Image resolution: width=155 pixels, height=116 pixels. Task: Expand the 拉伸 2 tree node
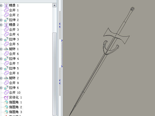[1, 20]
